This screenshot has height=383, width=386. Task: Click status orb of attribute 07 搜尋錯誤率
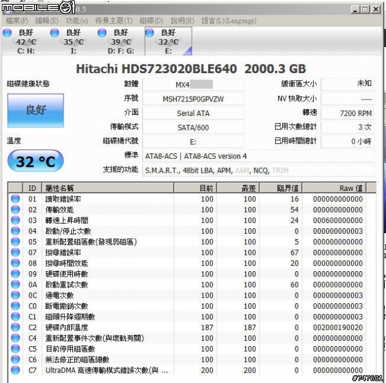16,253
